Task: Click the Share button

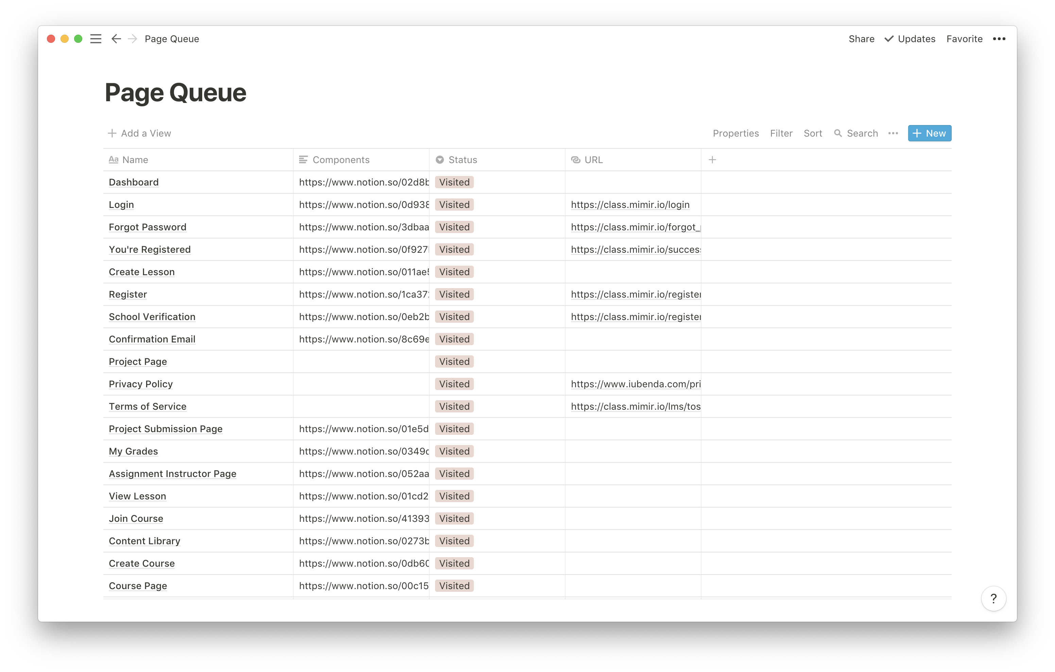Action: coord(861,39)
